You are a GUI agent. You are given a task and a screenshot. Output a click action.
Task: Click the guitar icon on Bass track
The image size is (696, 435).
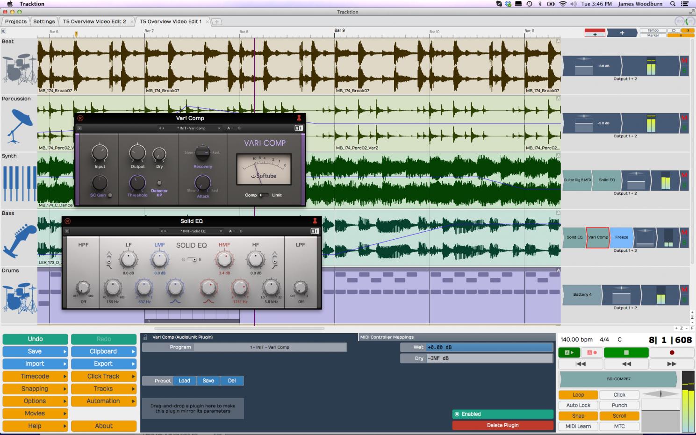click(19, 241)
